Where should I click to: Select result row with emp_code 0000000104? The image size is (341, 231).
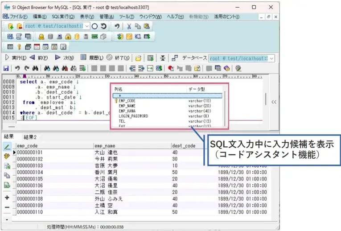pos(30,172)
